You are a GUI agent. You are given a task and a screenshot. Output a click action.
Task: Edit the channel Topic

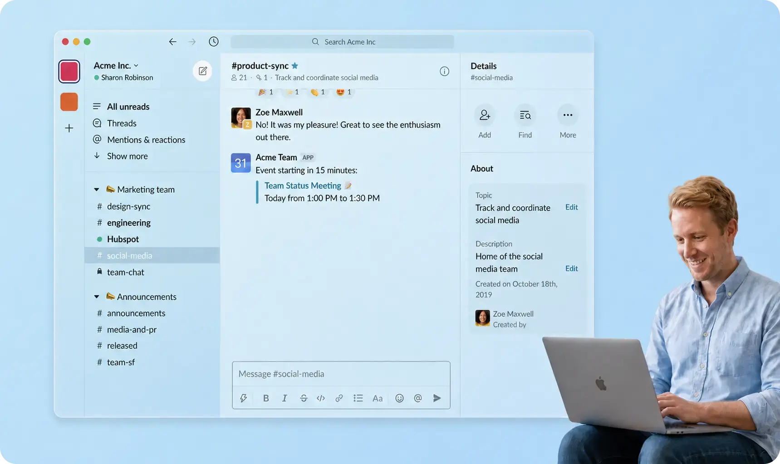[x=571, y=207]
